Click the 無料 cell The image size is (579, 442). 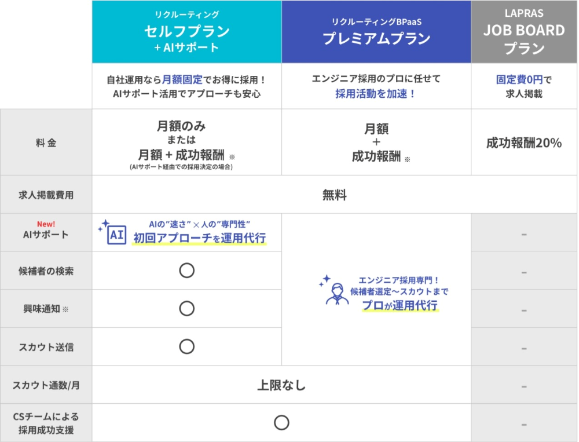334,195
